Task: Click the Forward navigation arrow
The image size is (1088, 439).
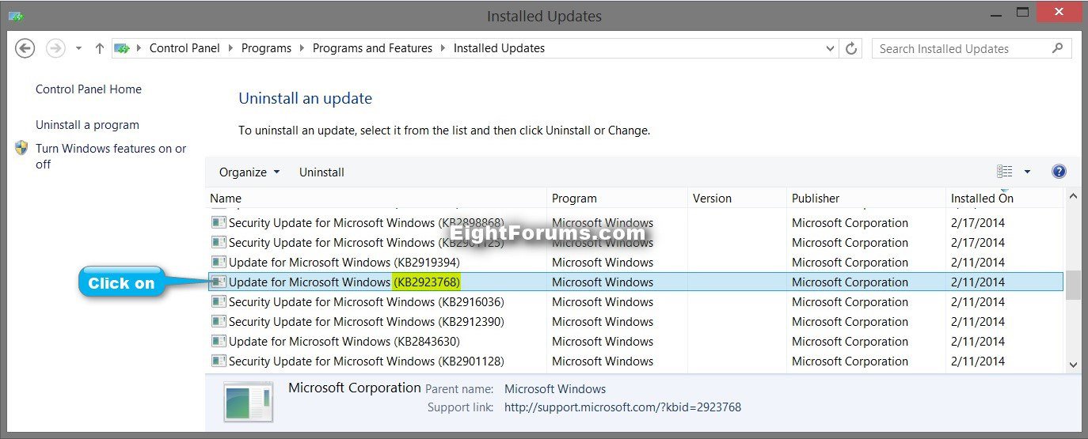Action: [55, 48]
